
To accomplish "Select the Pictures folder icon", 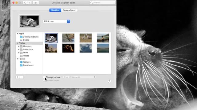I will pyautogui.click(x=21, y=62).
